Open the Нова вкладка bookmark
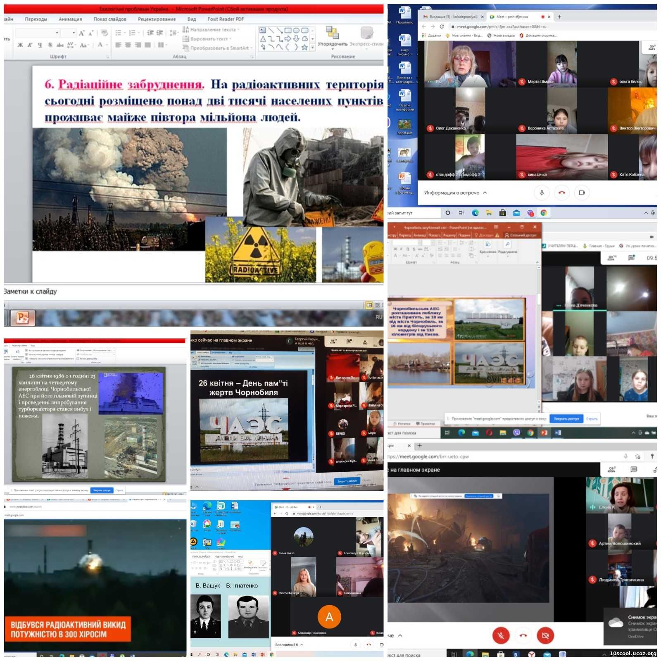Screen dimensions: 661x661 (501, 36)
